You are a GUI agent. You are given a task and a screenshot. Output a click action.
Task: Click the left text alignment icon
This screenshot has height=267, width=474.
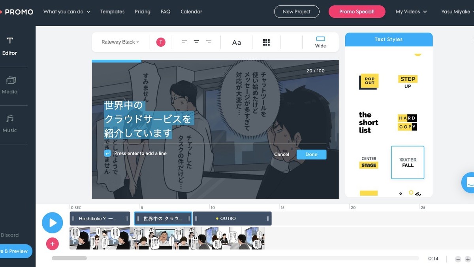pyautogui.click(x=184, y=42)
